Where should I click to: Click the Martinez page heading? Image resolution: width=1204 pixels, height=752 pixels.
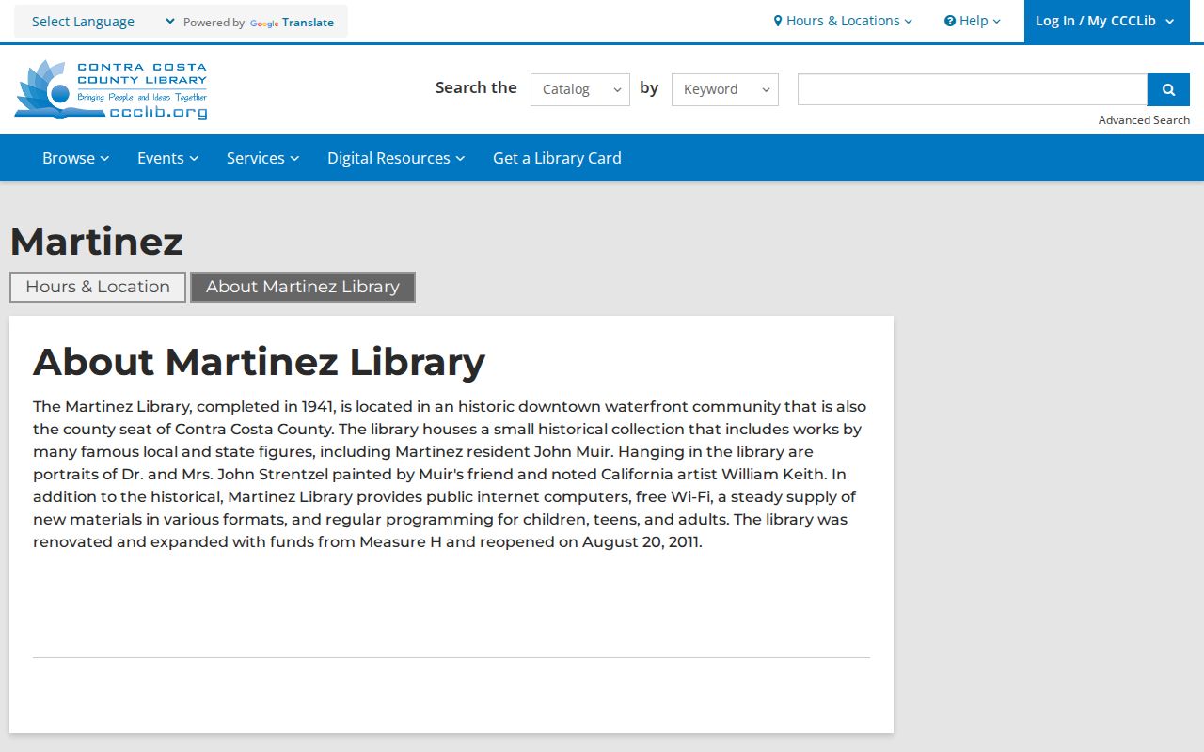coord(97,242)
